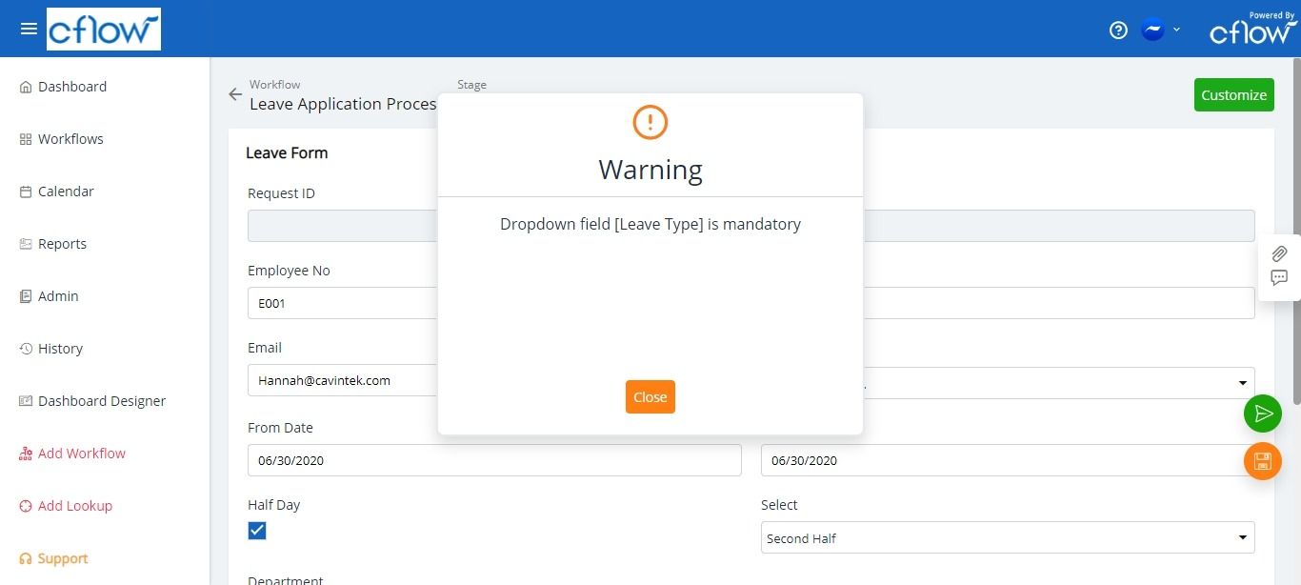Open the Admin section
This screenshot has height=585, width=1301.
tap(58, 295)
